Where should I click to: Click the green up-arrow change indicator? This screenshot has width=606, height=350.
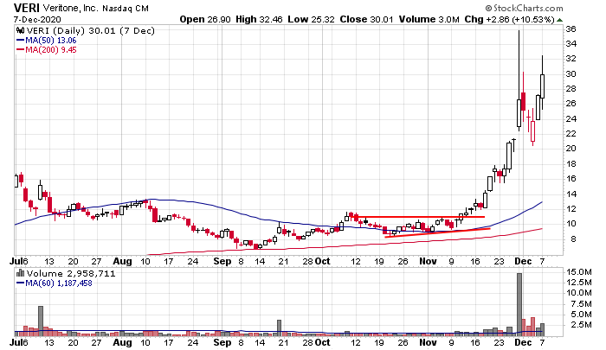click(559, 20)
